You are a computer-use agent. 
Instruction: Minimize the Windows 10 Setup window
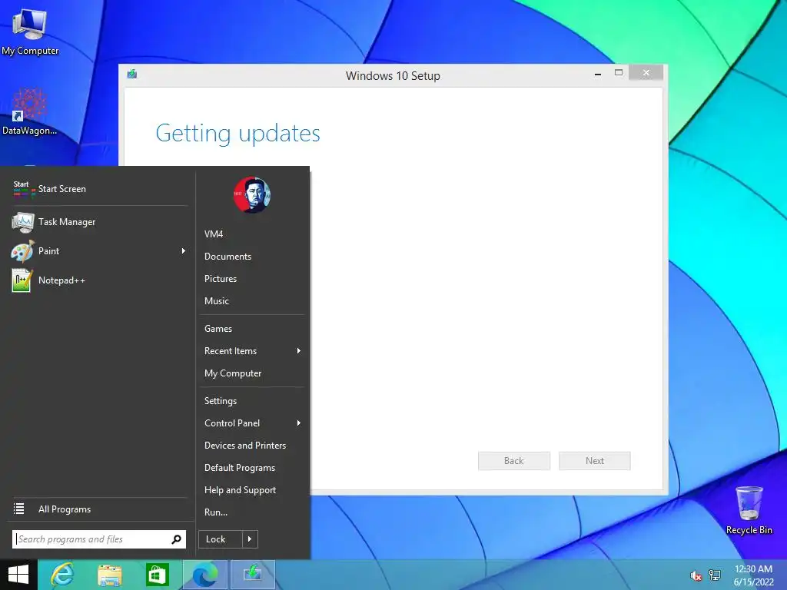[598, 74]
